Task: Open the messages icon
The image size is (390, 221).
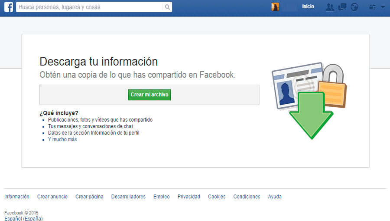Action: (342, 7)
